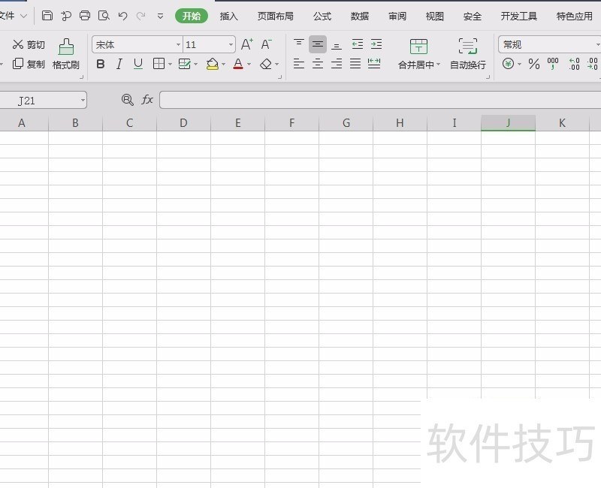Click the 剪切 (cut) button

(x=29, y=44)
